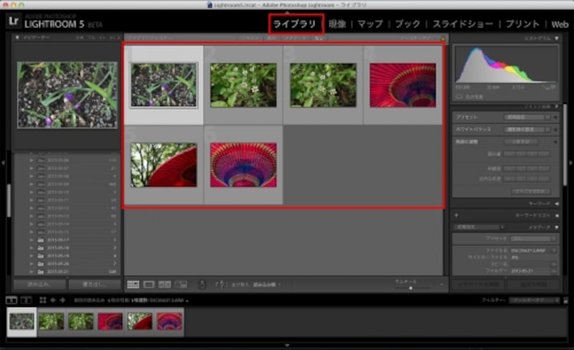
Task: Expand the 2013-05-19 folder tree arrow
Action: [32, 256]
